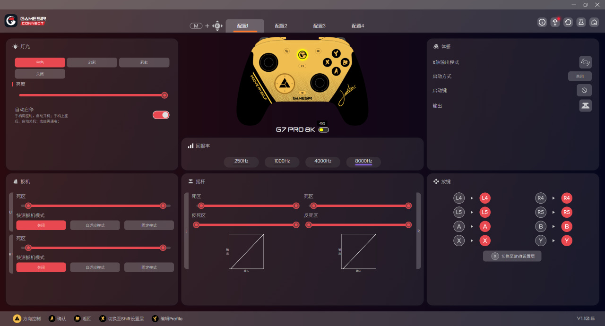605x326 pixels.
Task: Click the menu button on controller image
Action: tap(318, 51)
